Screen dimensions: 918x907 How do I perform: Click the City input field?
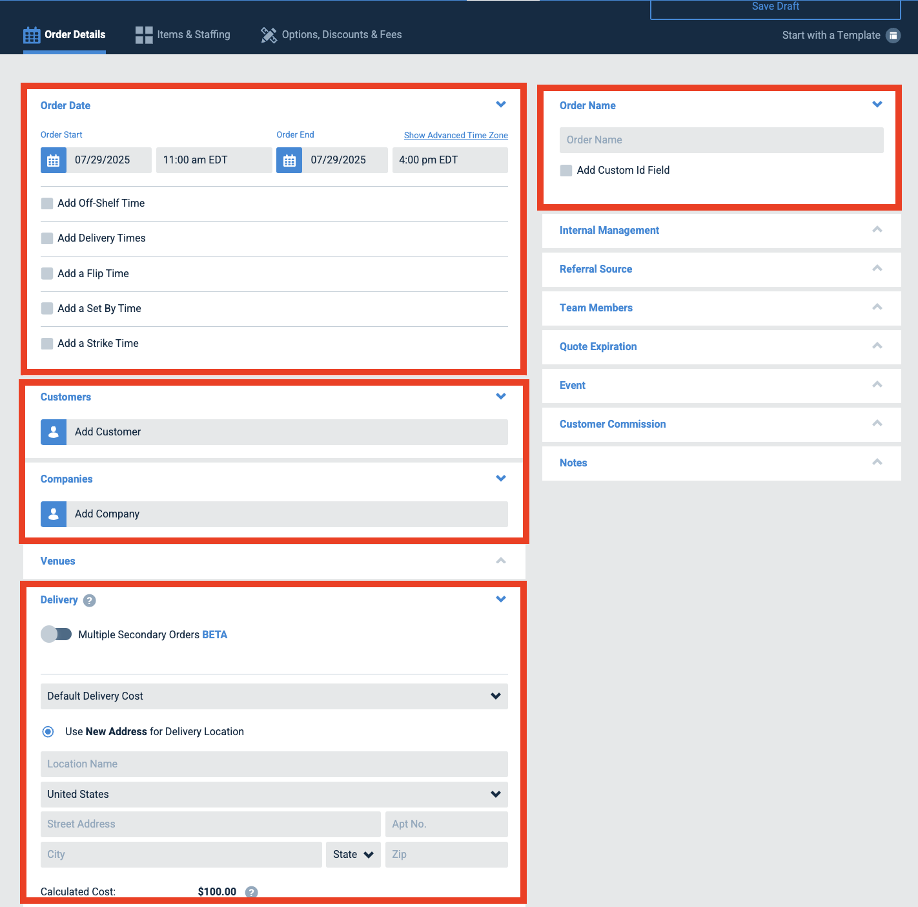181,855
